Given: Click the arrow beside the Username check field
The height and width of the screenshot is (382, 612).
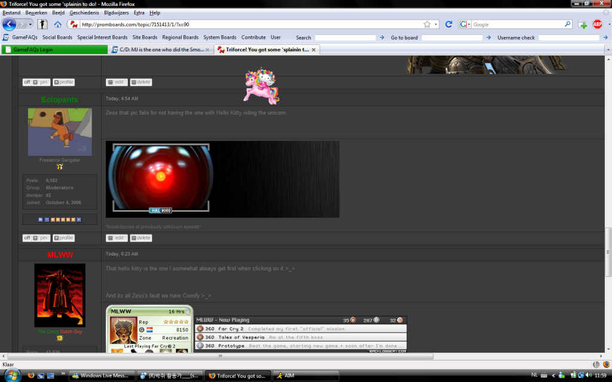Looking at the screenshot, I should pyautogui.click(x=604, y=38).
